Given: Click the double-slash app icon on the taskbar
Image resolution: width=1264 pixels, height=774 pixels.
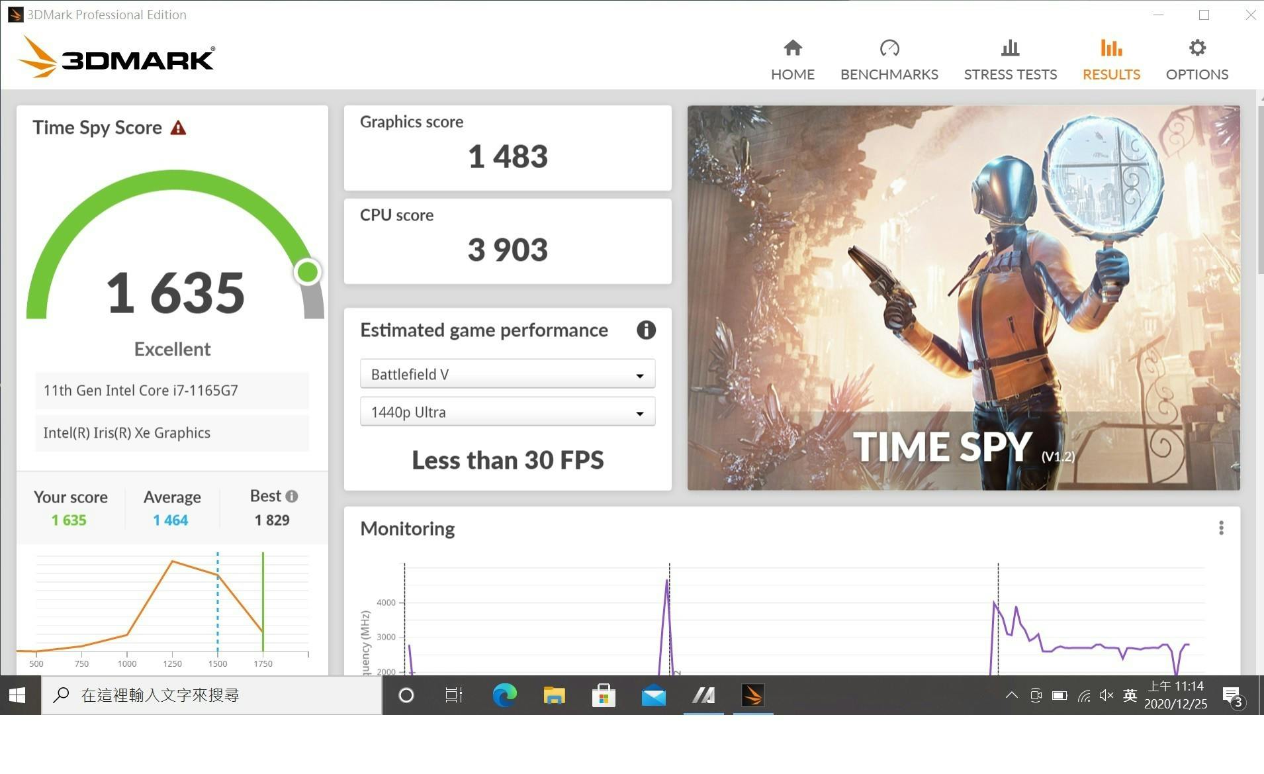Looking at the screenshot, I should tap(703, 695).
